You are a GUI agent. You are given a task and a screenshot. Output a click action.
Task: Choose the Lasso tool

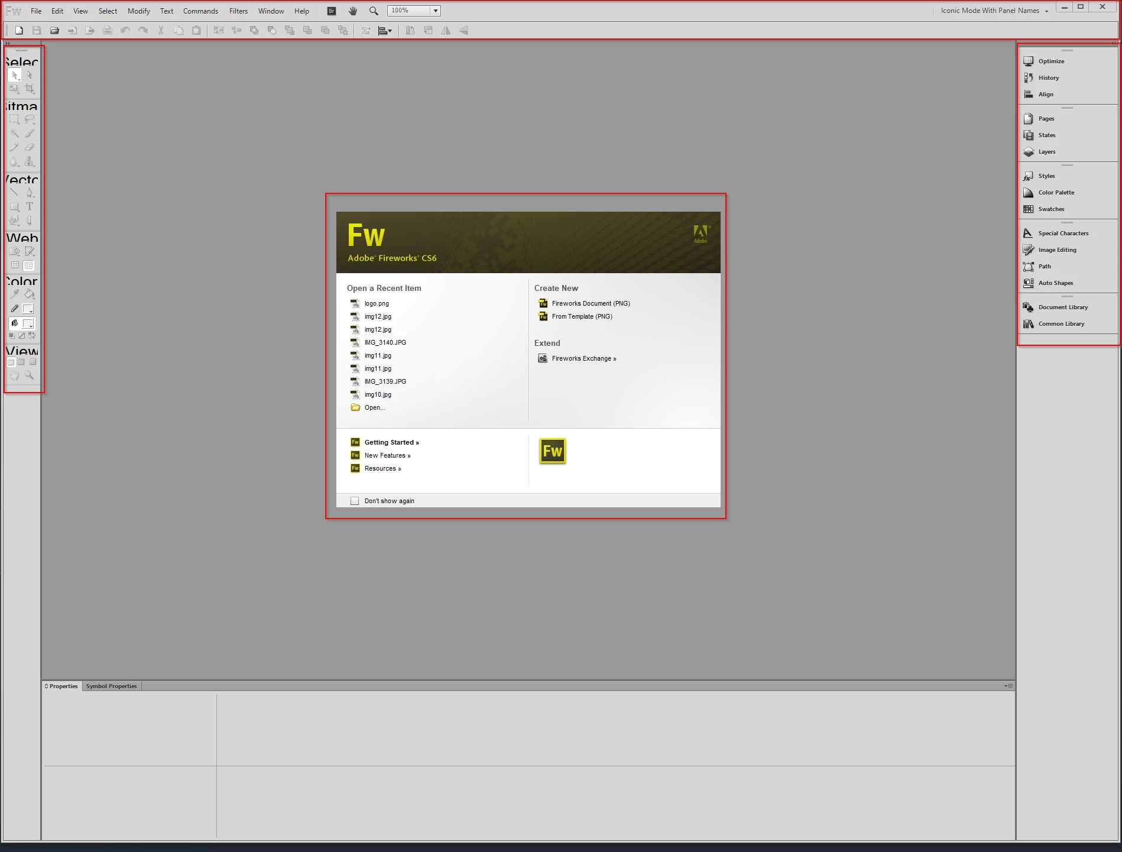pyautogui.click(x=30, y=119)
